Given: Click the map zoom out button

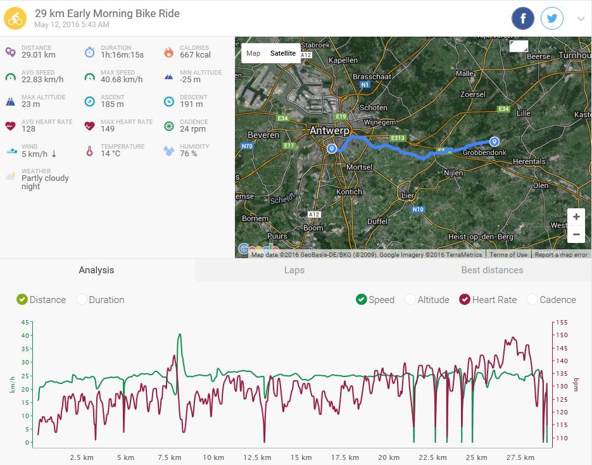Looking at the screenshot, I should tap(576, 234).
